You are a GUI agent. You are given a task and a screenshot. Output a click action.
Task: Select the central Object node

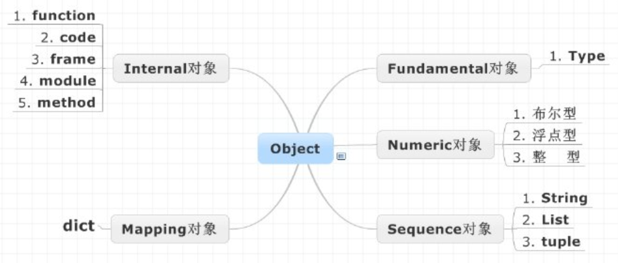coord(296,148)
